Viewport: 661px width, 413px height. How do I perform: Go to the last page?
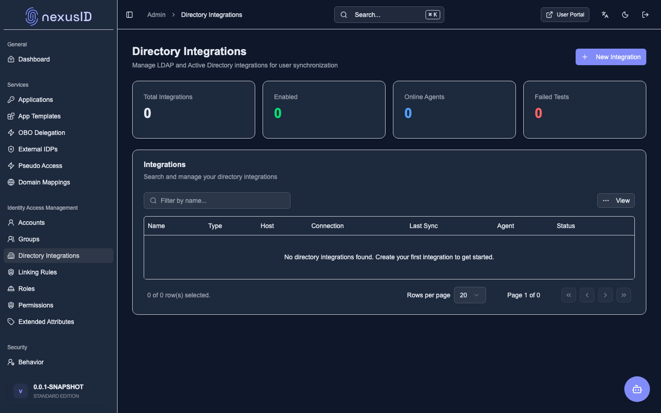click(x=624, y=295)
